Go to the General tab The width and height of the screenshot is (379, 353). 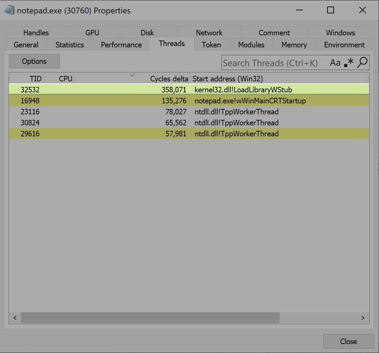26,45
